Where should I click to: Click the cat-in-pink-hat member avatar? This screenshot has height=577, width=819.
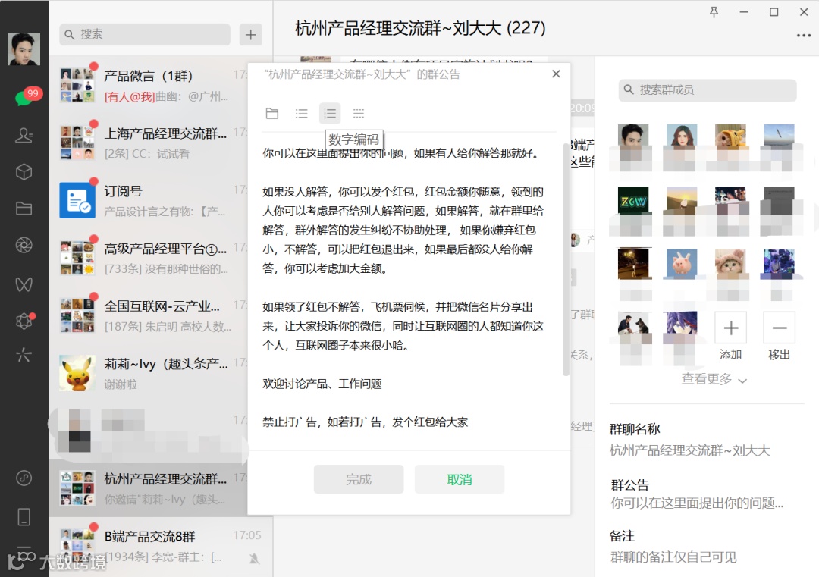pos(730,264)
